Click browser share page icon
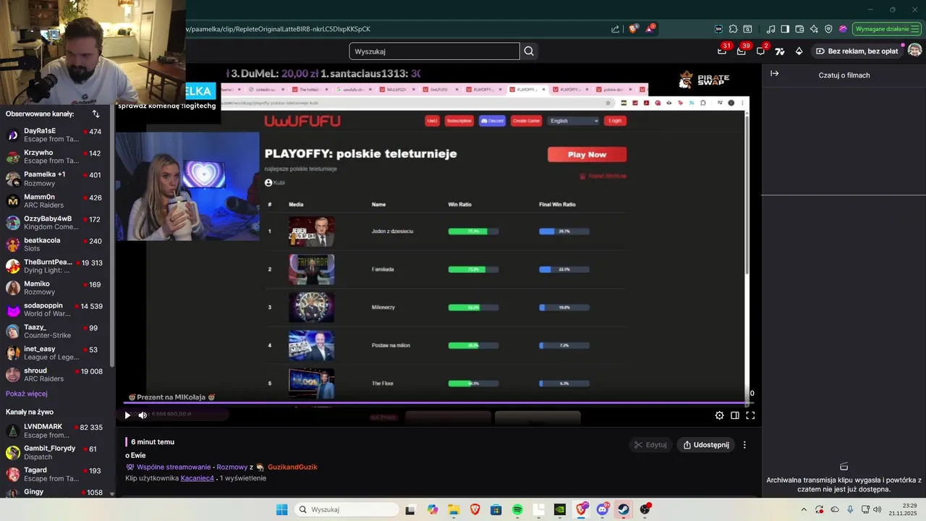Image resolution: width=926 pixels, height=521 pixels. (x=615, y=29)
